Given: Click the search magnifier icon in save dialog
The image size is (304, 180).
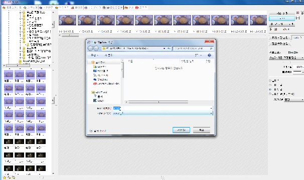Looking at the screenshot, I should pyautogui.click(x=211, y=48).
